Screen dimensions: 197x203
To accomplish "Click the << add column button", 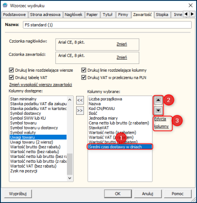I will 80,100.
